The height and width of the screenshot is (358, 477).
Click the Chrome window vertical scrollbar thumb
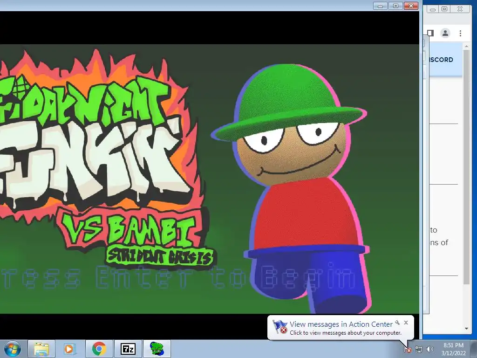coord(466,167)
